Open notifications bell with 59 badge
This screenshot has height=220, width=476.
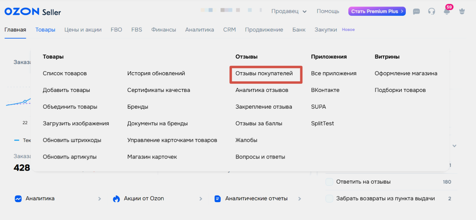(x=447, y=11)
